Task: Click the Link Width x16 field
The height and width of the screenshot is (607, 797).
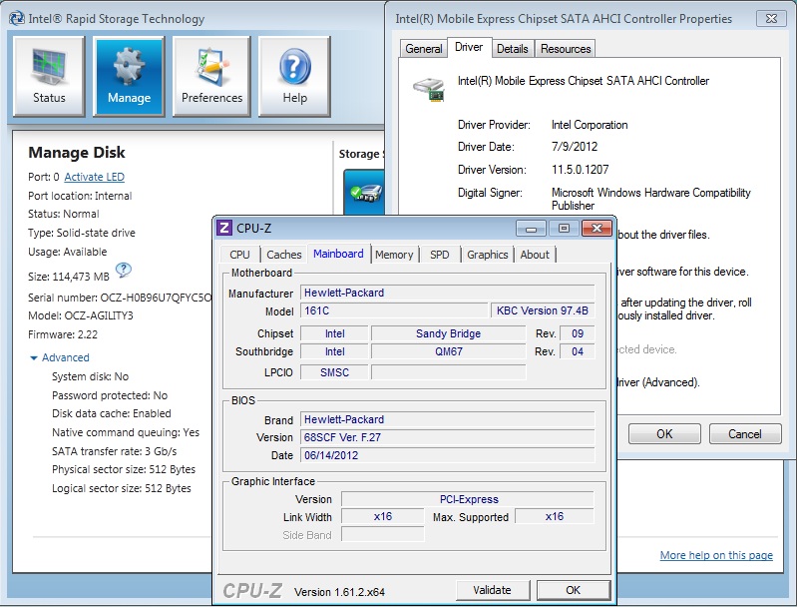Action: (x=383, y=516)
